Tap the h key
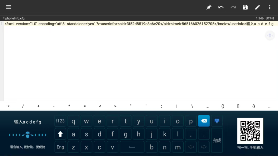The width and height of the screenshot is (278, 156). pos(139,134)
